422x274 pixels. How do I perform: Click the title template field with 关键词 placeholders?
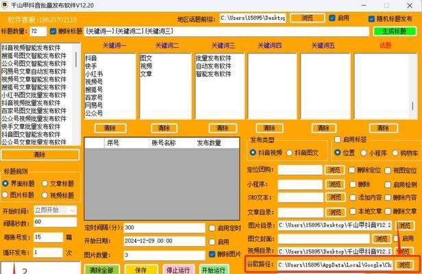226,32
